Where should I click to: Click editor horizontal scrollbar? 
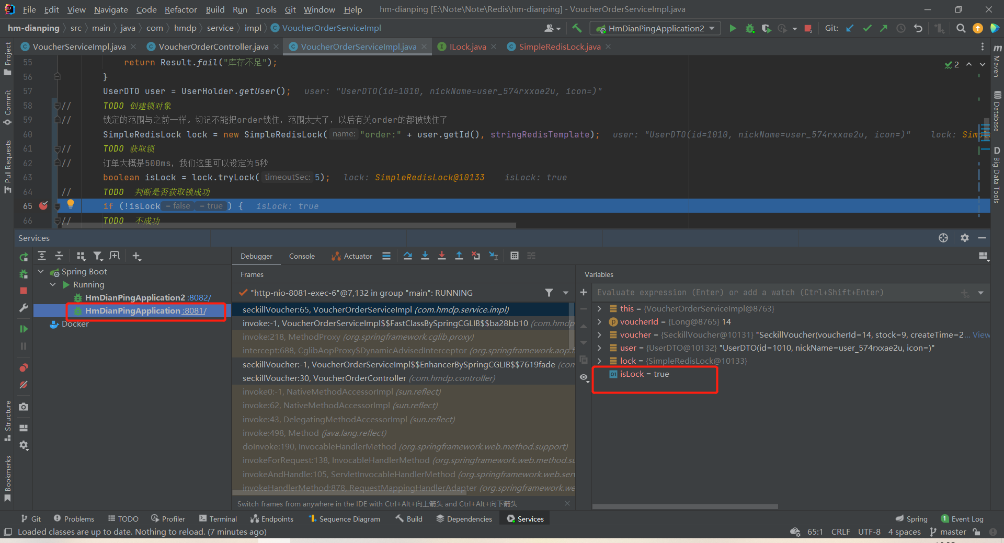click(x=289, y=225)
